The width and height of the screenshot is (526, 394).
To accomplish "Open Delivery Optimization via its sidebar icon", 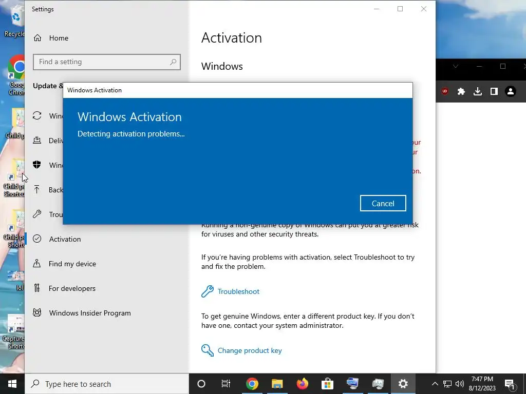I will pos(37,141).
